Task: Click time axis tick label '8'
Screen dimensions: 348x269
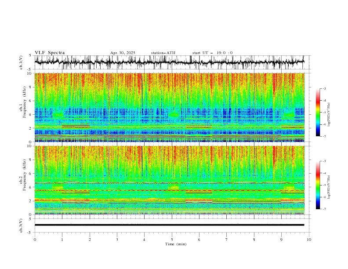Action: pos(254,240)
